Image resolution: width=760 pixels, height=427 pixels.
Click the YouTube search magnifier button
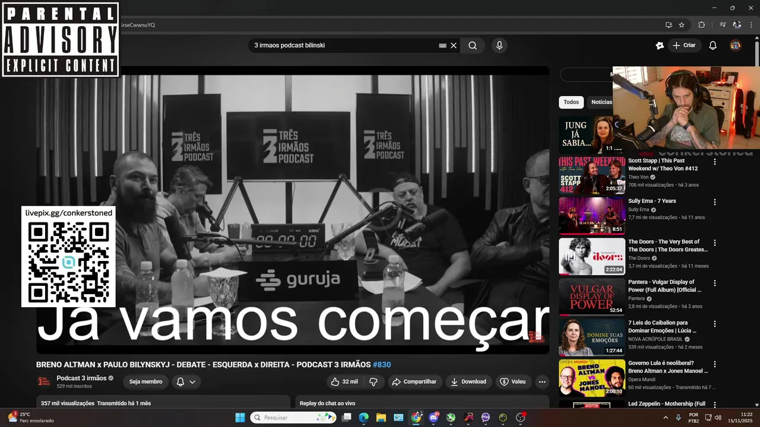pyautogui.click(x=473, y=46)
